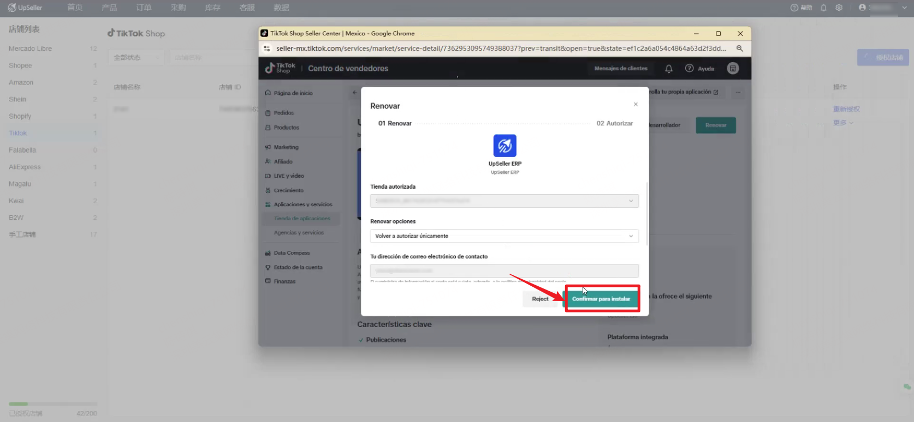
Task: Open the 数据 menu in UpSeller
Action: click(281, 8)
